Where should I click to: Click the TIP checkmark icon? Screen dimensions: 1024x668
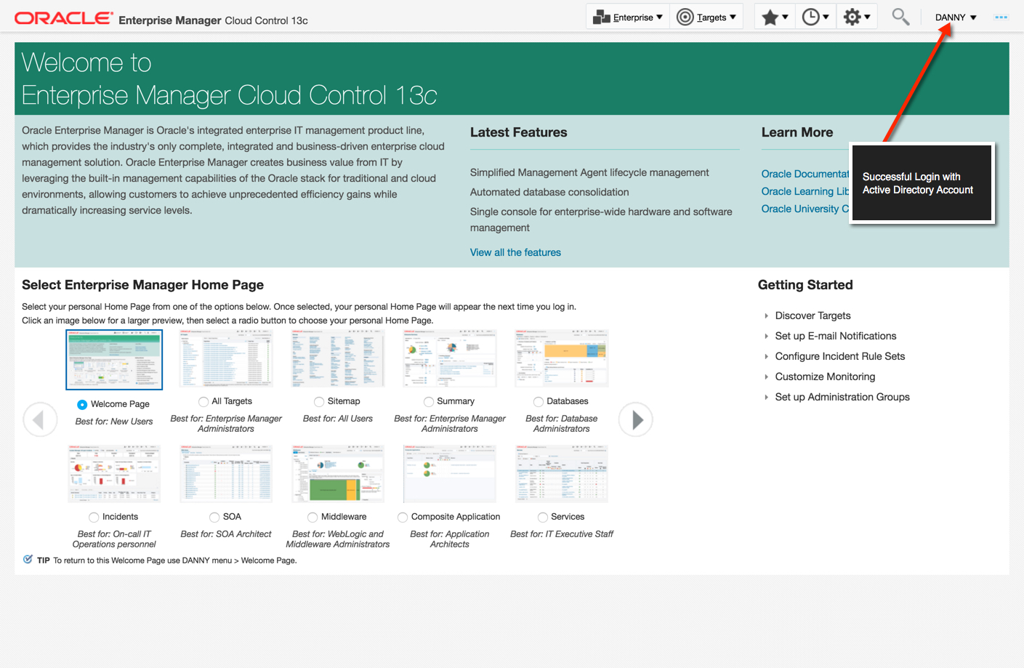(28, 560)
